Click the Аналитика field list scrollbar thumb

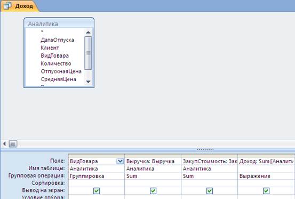click(88, 53)
